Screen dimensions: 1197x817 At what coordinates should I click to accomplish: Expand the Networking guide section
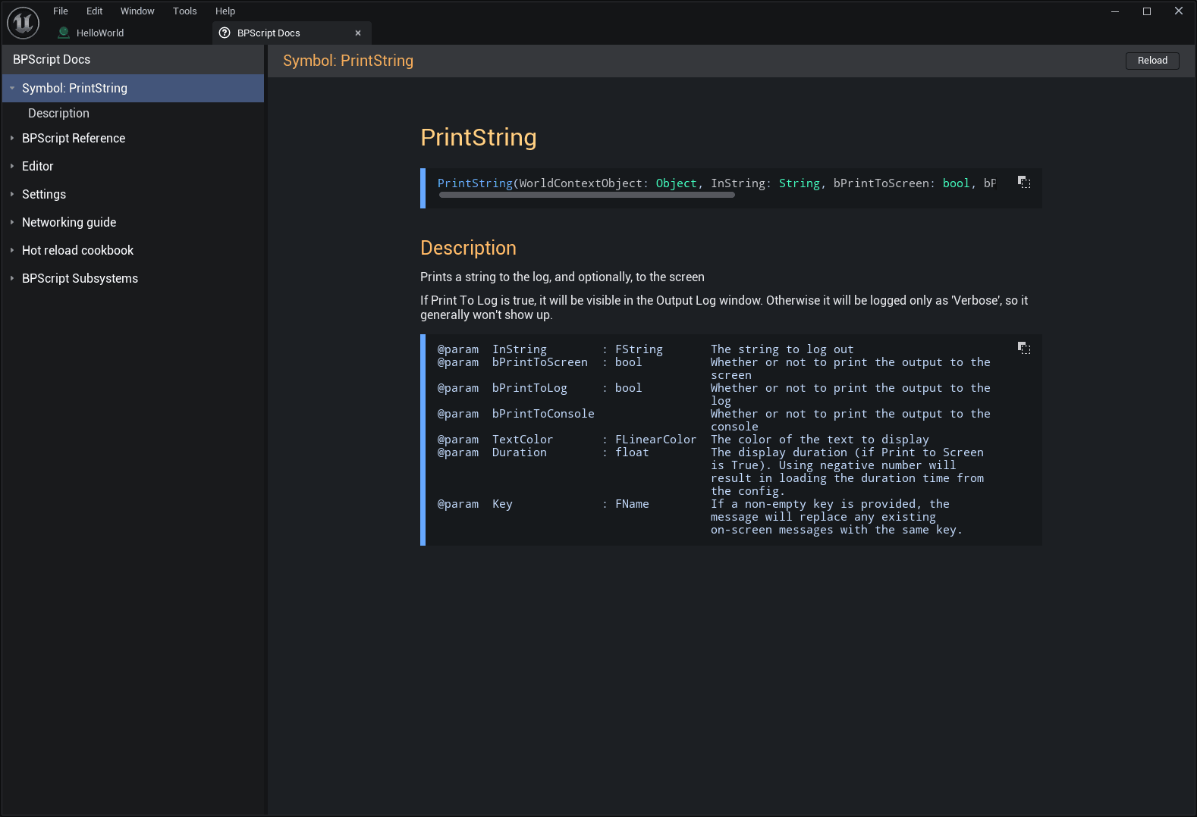tap(12, 222)
